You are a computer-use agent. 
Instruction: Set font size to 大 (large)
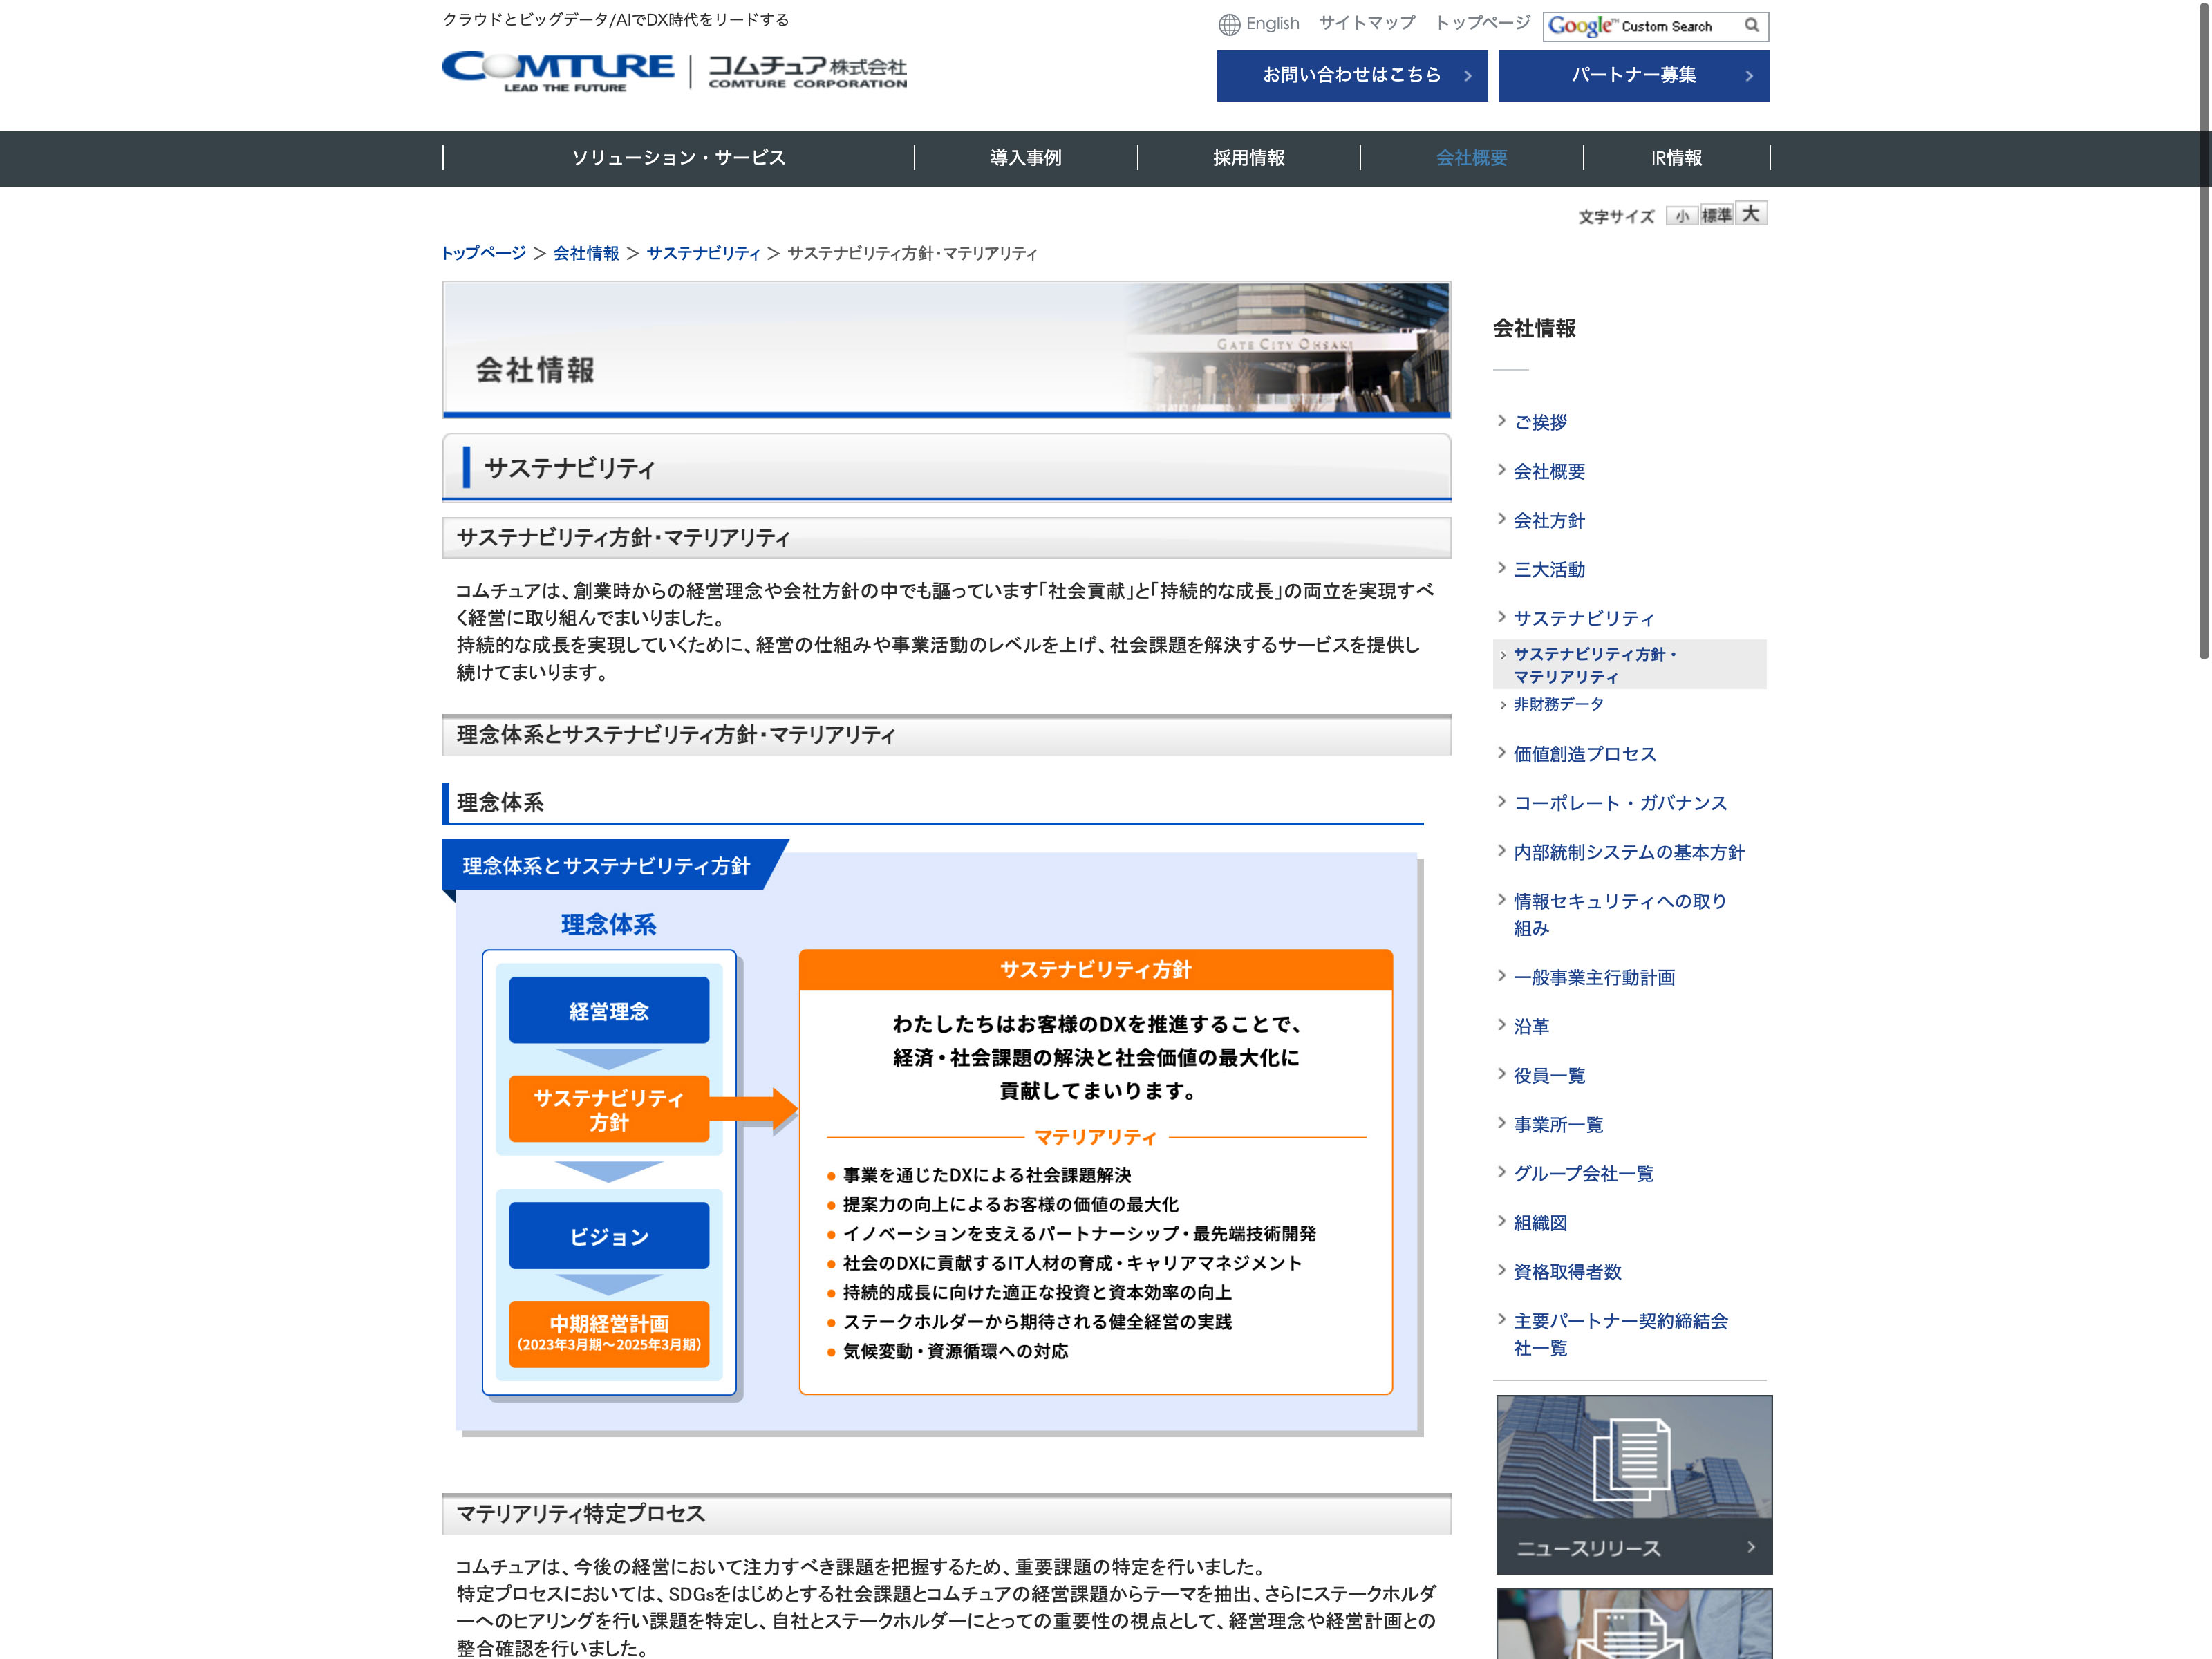click(x=1750, y=214)
